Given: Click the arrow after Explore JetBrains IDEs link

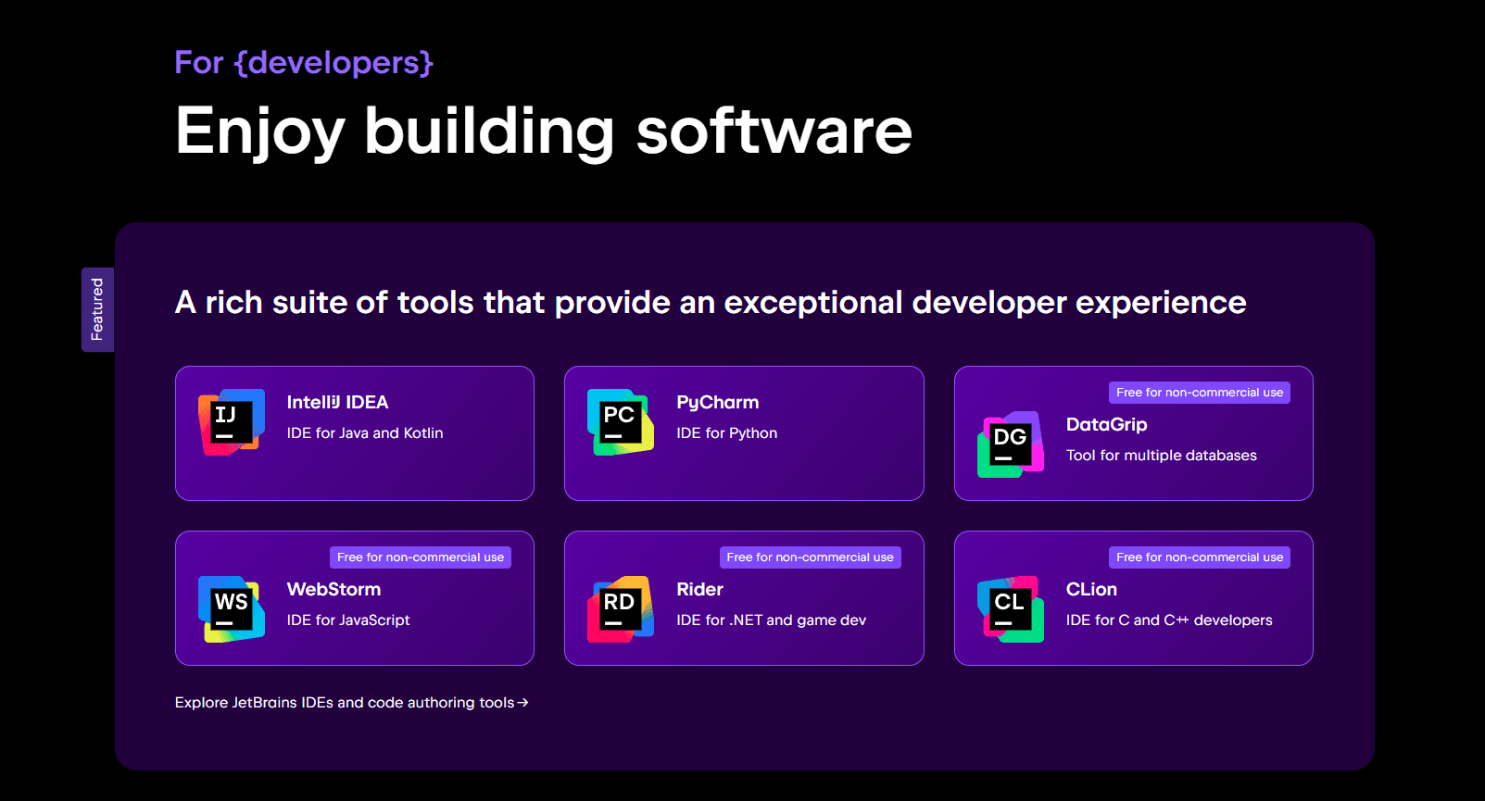Looking at the screenshot, I should (x=523, y=703).
